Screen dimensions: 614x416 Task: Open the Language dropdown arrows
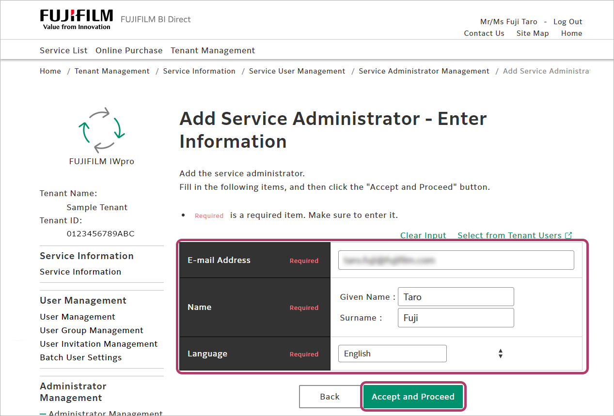point(500,354)
